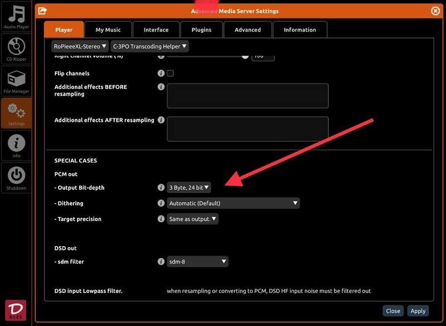
Task: Launch the File Manager
Action: click(x=16, y=81)
